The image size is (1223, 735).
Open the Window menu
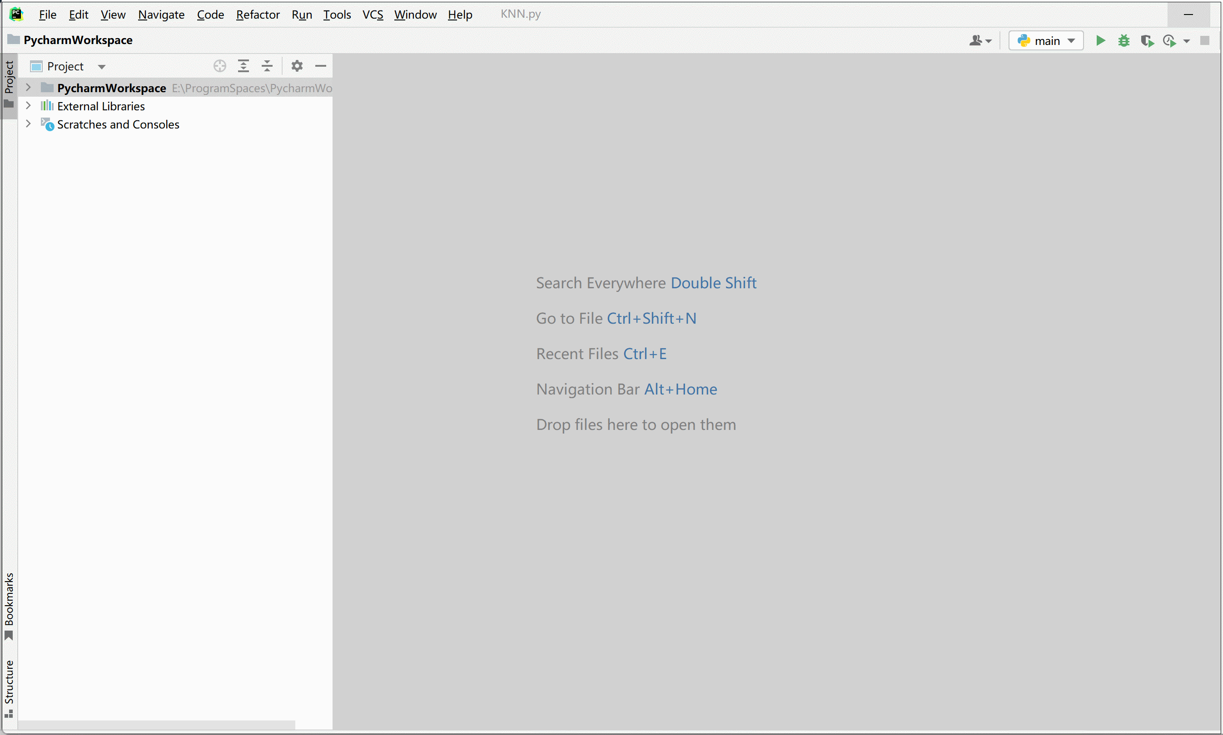[x=415, y=15]
